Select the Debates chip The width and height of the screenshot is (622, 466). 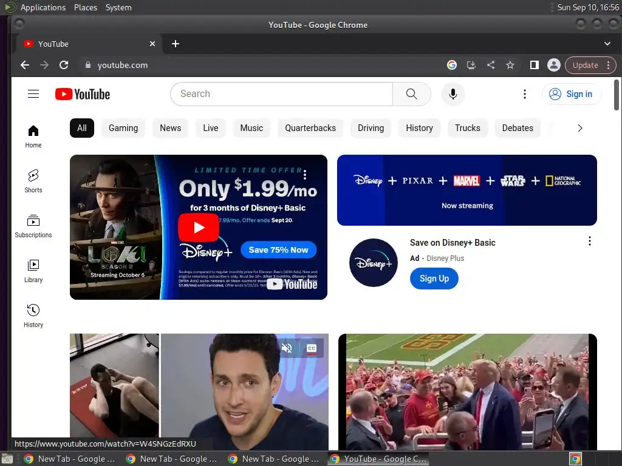point(518,128)
